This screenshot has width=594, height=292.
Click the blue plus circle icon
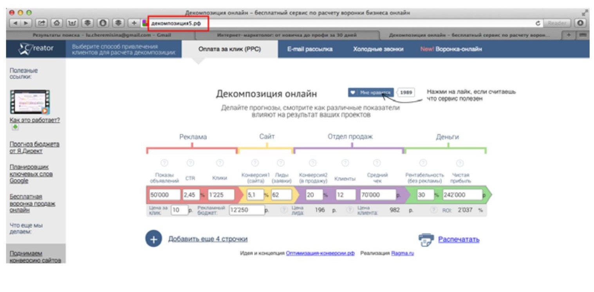(153, 239)
